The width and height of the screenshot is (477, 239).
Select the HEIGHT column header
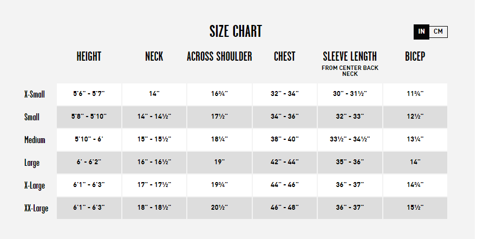click(x=89, y=56)
